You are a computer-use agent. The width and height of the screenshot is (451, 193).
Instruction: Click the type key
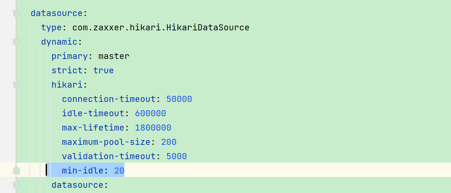(x=51, y=28)
